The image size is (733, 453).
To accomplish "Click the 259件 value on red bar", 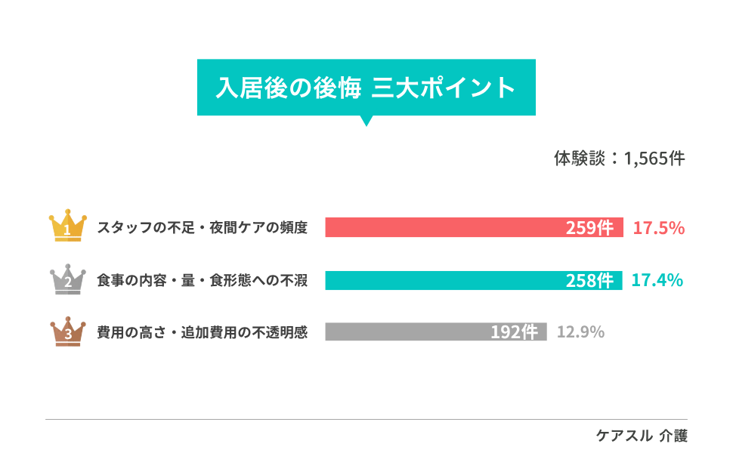I will point(589,228).
